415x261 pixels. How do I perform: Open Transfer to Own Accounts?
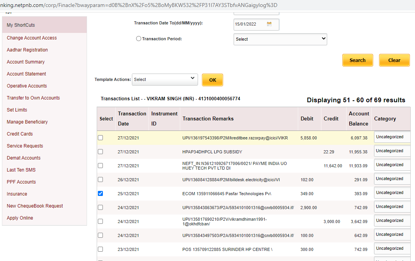(33, 98)
